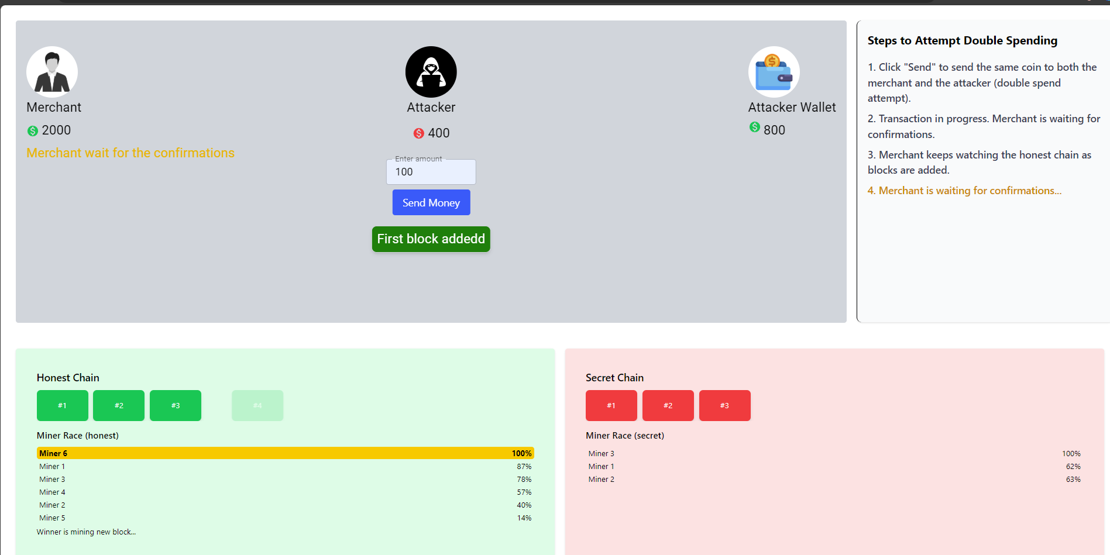Click the First block addedd banner
The image size is (1110, 555).
431,239
